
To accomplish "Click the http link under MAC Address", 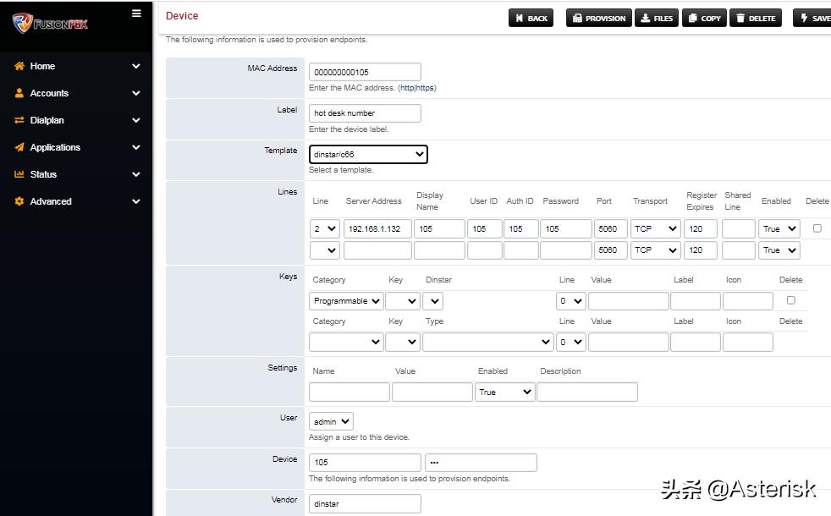I will tap(407, 88).
